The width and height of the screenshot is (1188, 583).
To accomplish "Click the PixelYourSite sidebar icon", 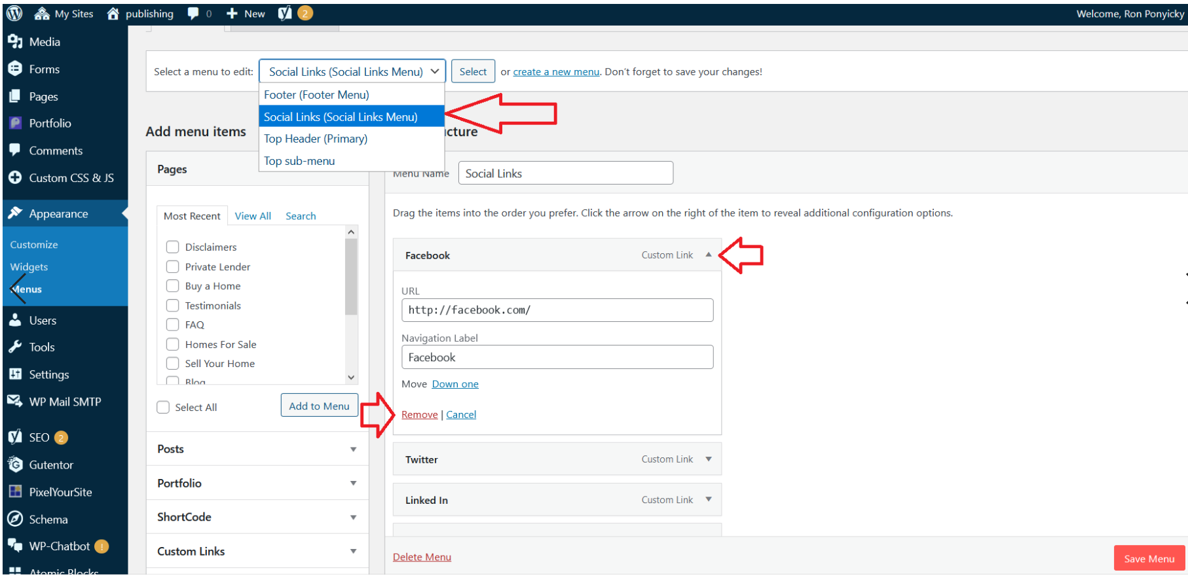I will 15,491.
